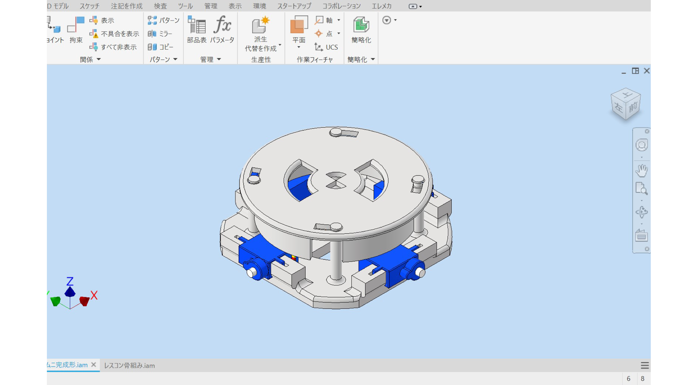Select the orbit tool in navigation bar
Screen dimensions: 684x385
(x=642, y=212)
